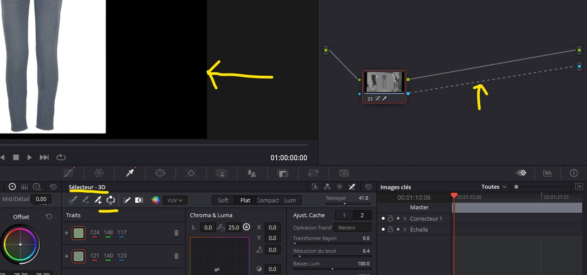Select the Lum view tab
The image size is (587, 275).
click(290, 200)
